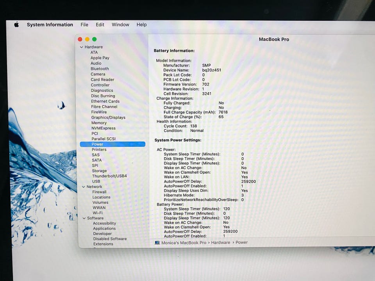Select WWAN under Network
375x281 pixels.
(x=99, y=208)
